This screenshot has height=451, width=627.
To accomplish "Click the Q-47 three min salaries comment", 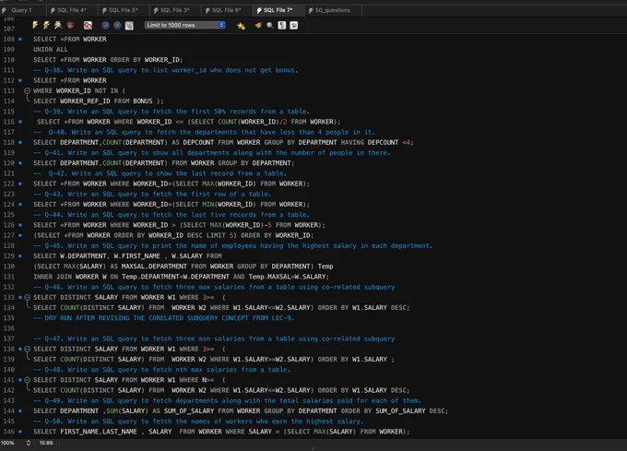I will point(214,338).
